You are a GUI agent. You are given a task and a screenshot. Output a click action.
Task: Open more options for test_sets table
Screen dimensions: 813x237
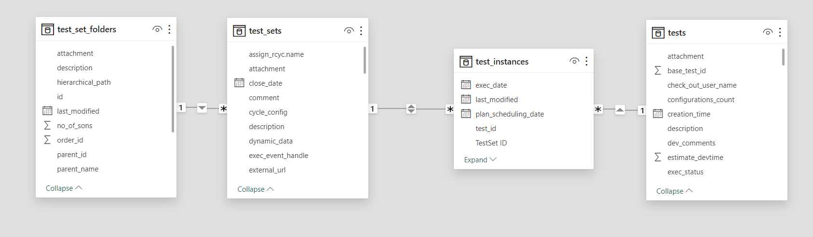pos(361,31)
